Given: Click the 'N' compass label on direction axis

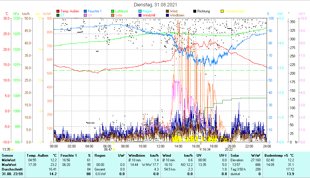Looking at the screenshot, I should pos(296,142).
